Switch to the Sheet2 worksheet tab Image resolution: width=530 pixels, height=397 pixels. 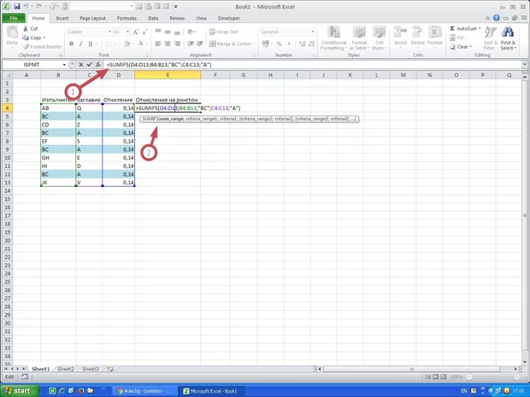tap(65, 369)
